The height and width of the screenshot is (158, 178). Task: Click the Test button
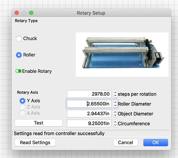[39, 123]
